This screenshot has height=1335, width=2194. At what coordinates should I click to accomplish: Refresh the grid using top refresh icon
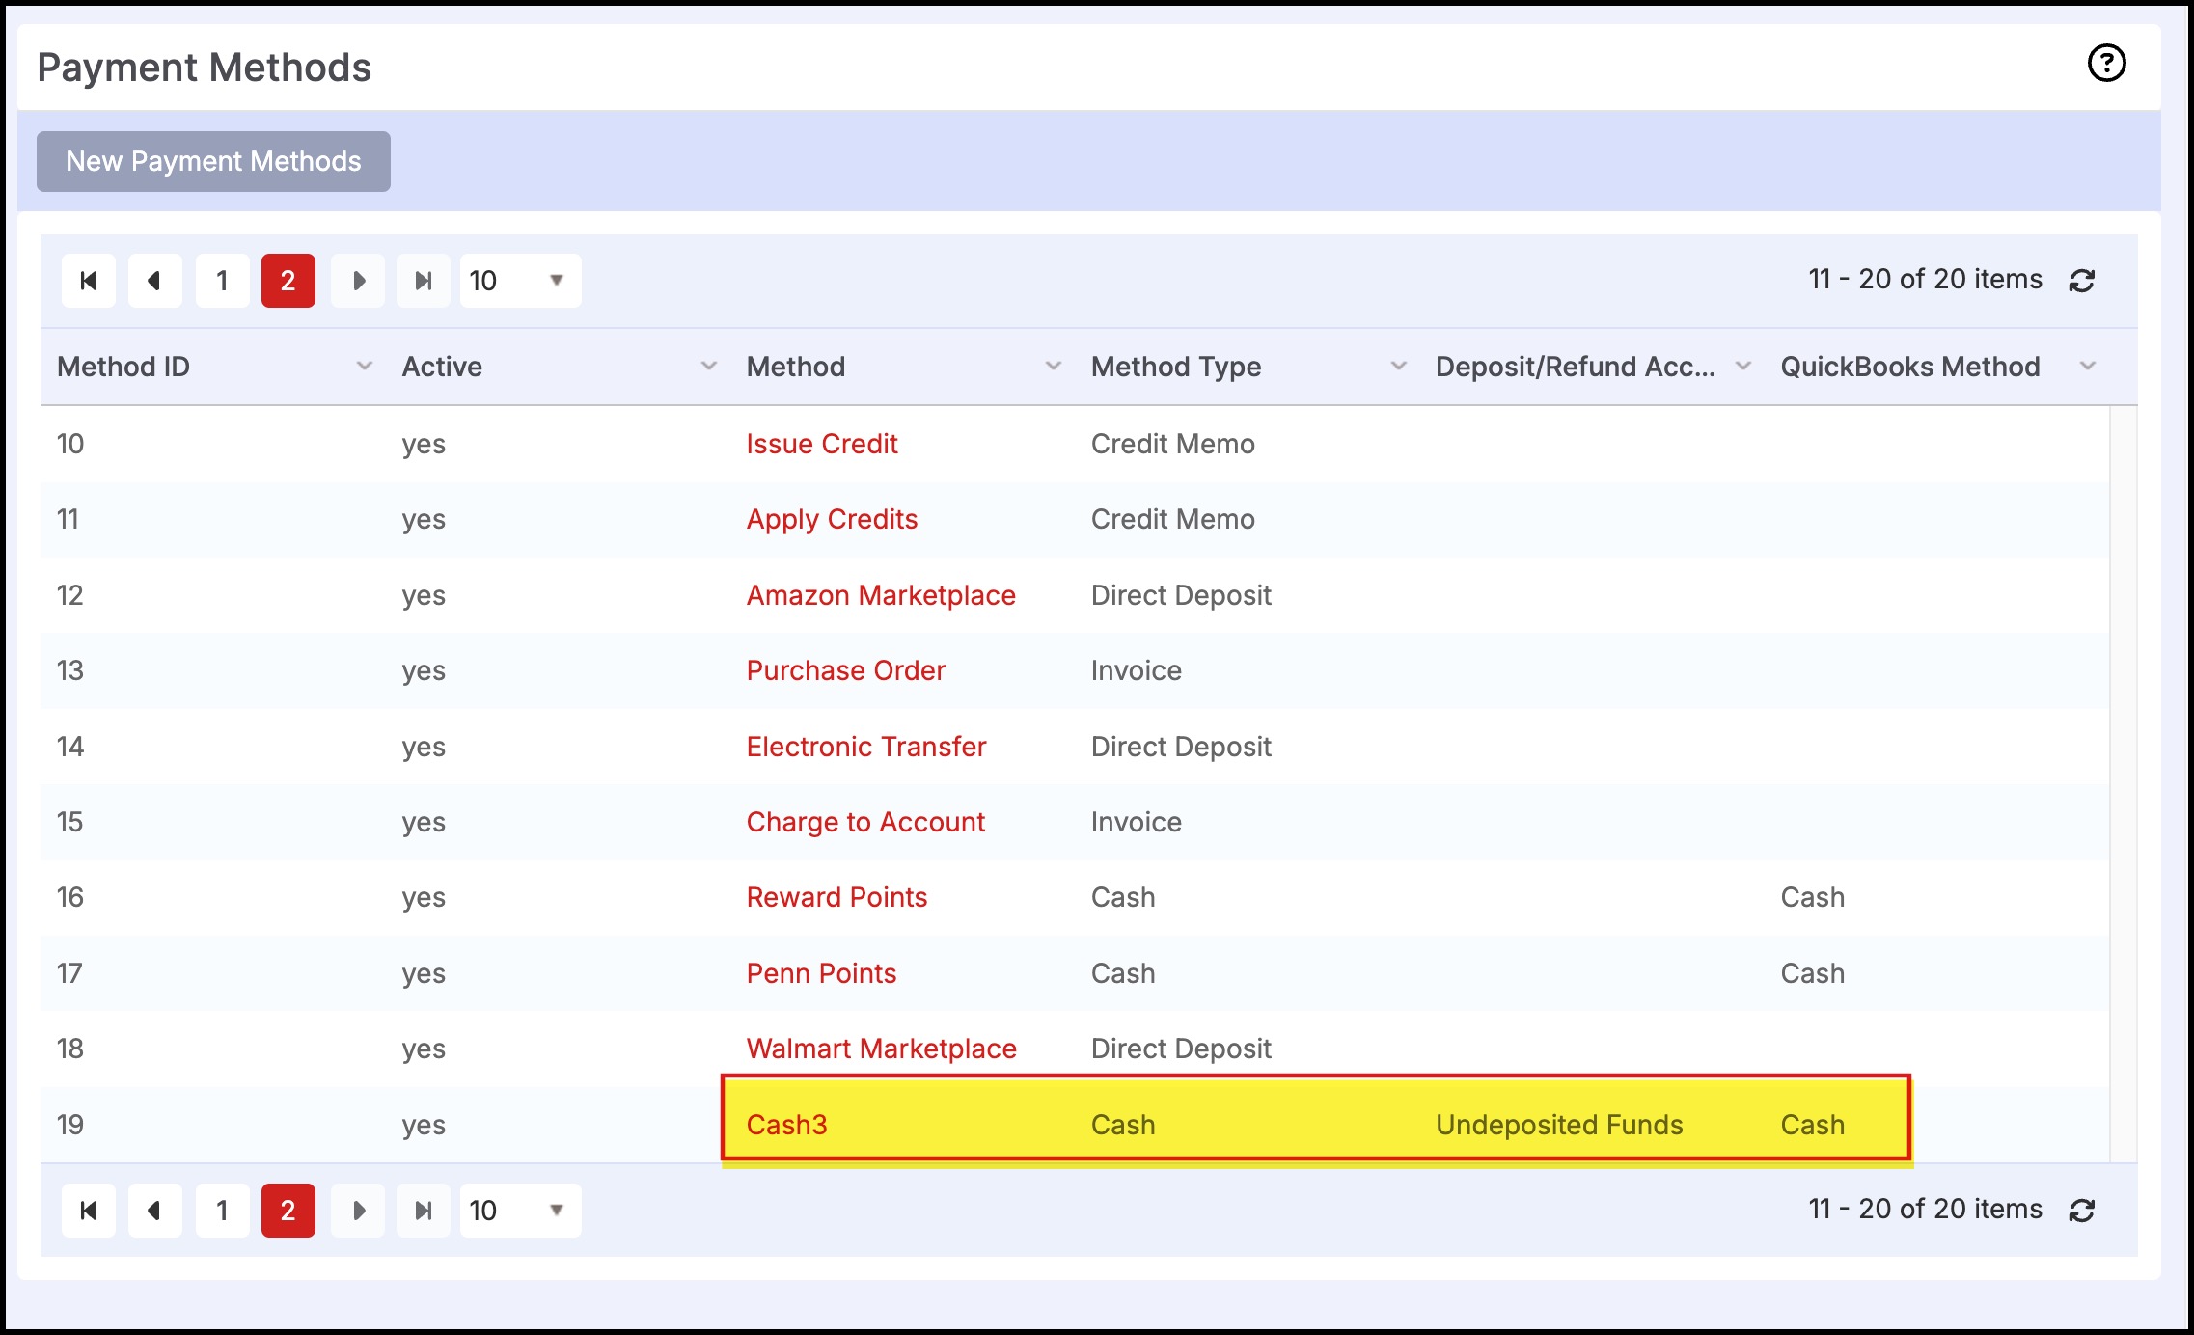pyautogui.click(x=2082, y=281)
